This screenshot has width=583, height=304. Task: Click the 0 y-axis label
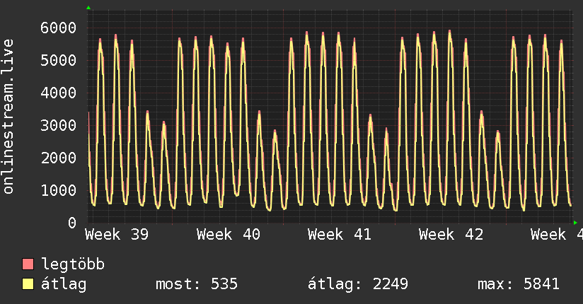(x=72, y=223)
